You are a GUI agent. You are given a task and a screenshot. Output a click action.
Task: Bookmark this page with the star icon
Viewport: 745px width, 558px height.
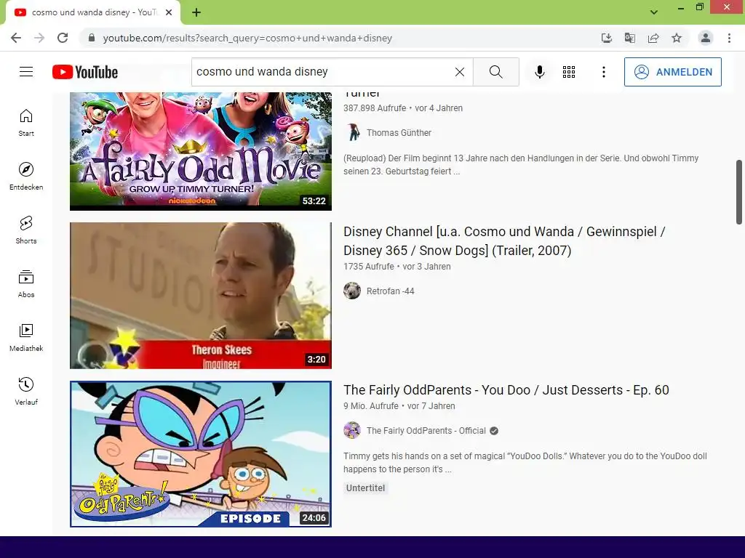click(x=677, y=38)
